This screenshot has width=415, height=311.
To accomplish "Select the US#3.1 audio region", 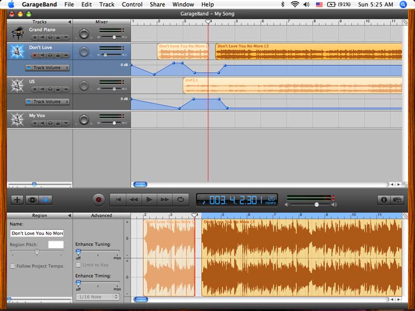I will (x=293, y=86).
